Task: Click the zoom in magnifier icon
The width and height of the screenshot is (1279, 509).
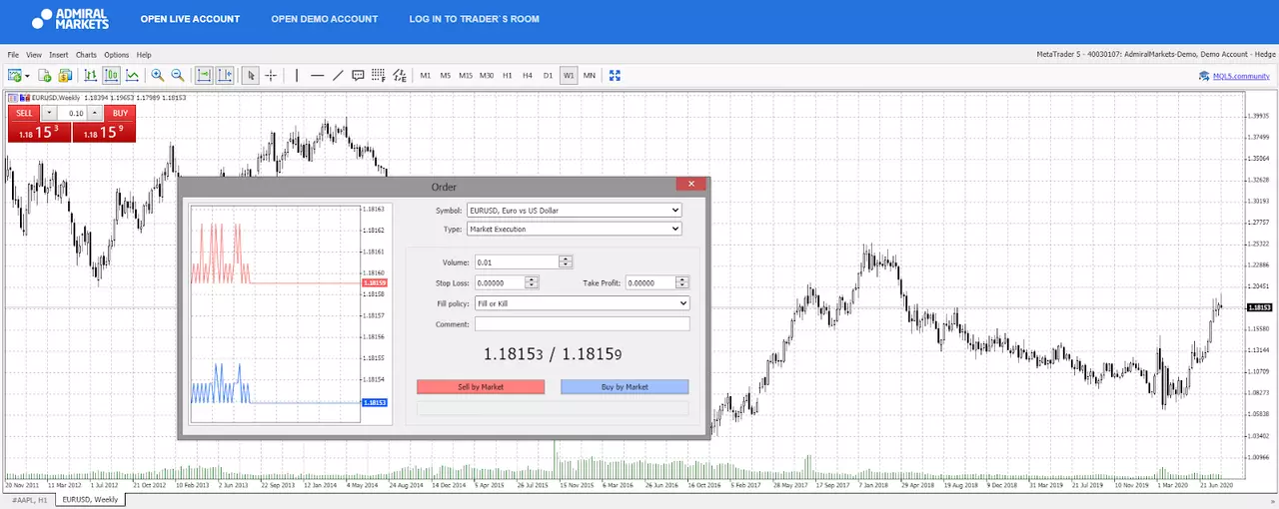Action: [158, 75]
